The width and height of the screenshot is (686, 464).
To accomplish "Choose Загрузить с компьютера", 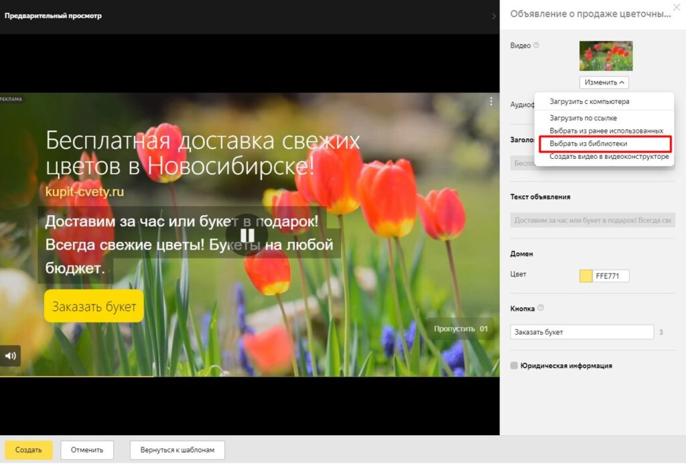I will pyautogui.click(x=589, y=101).
